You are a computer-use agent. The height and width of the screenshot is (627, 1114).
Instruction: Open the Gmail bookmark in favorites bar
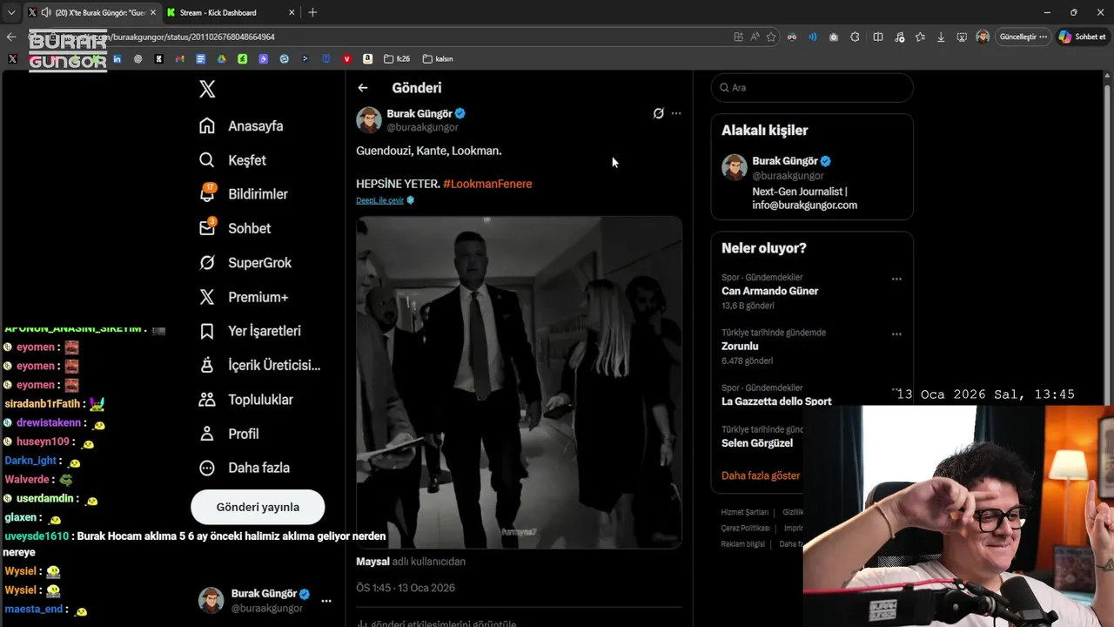pyautogui.click(x=179, y=59)
